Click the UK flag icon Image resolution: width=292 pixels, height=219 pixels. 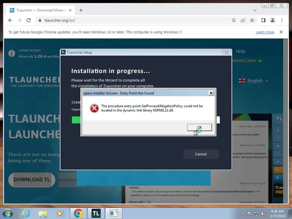242,81
